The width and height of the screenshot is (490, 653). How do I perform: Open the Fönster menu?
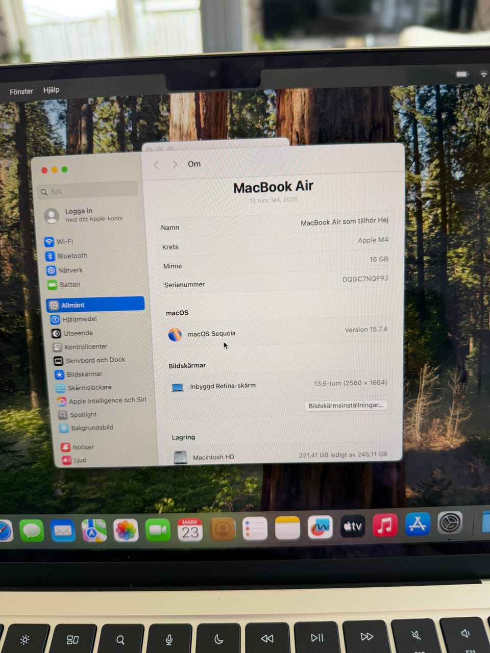(21, 91)
